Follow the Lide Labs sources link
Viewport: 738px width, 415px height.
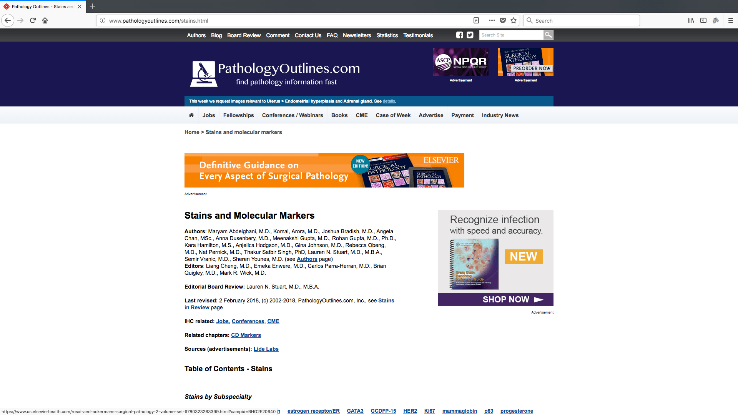(x=266, y=349)
